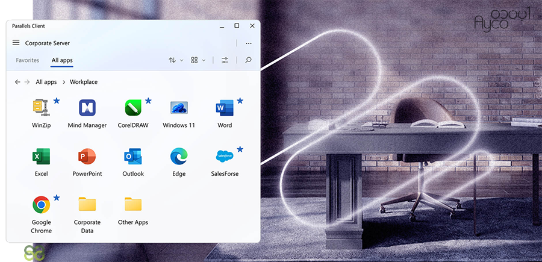Image resolution: width=542 pixels, height=262 pixels.
Task: Launch the Windows 11 desktop
Action: pyautogui.click(x=179, y=108)
